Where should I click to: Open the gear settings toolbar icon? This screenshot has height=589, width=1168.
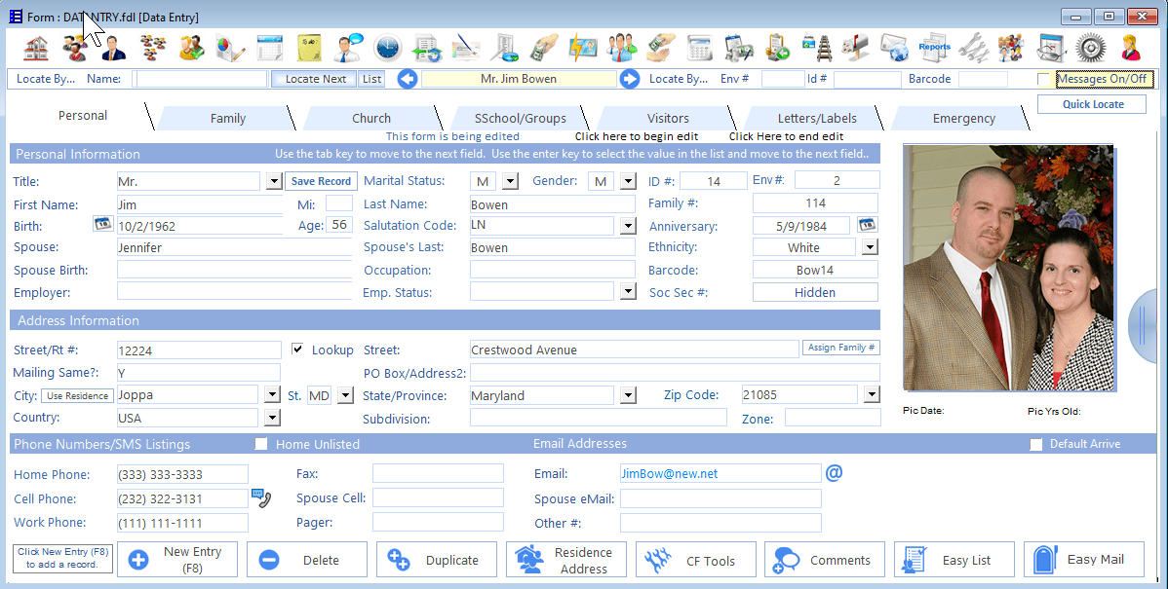(x=1091, y=49)
